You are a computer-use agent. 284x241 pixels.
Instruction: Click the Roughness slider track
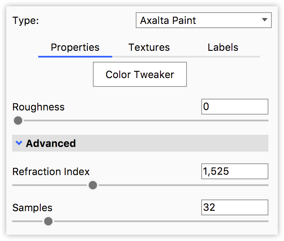(143, 120)
